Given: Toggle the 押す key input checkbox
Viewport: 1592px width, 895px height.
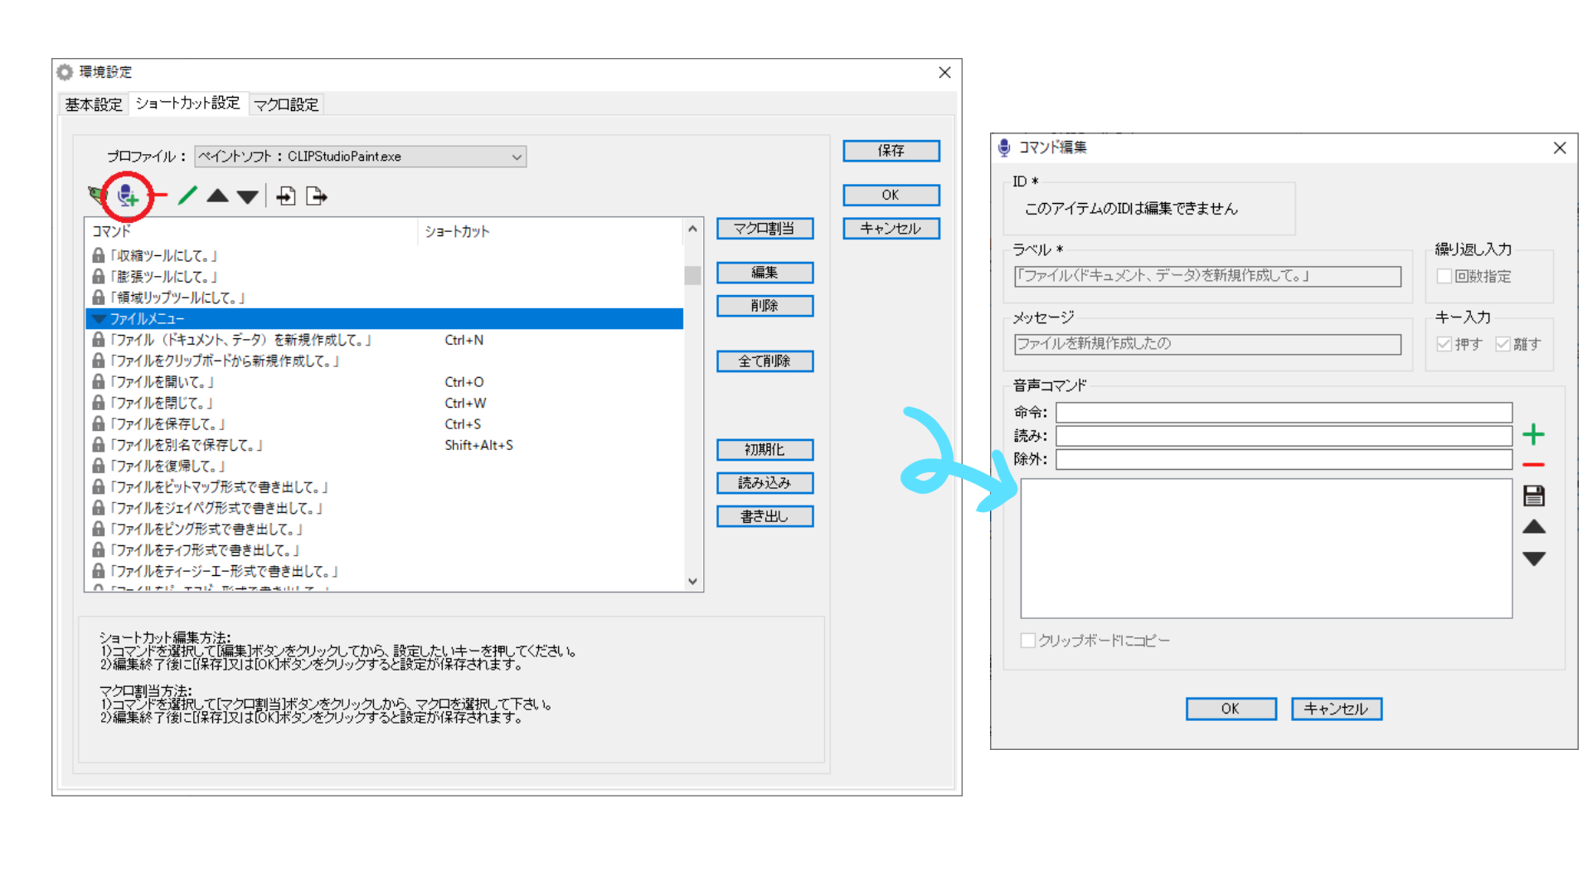Looking at the screenshot, I should (1444, 344).
